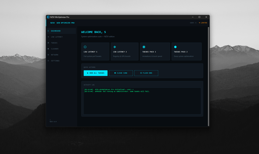259x154 pixels.
Task: Click the Settings sidebar bullet icon
Action: [x=48, y=61]
